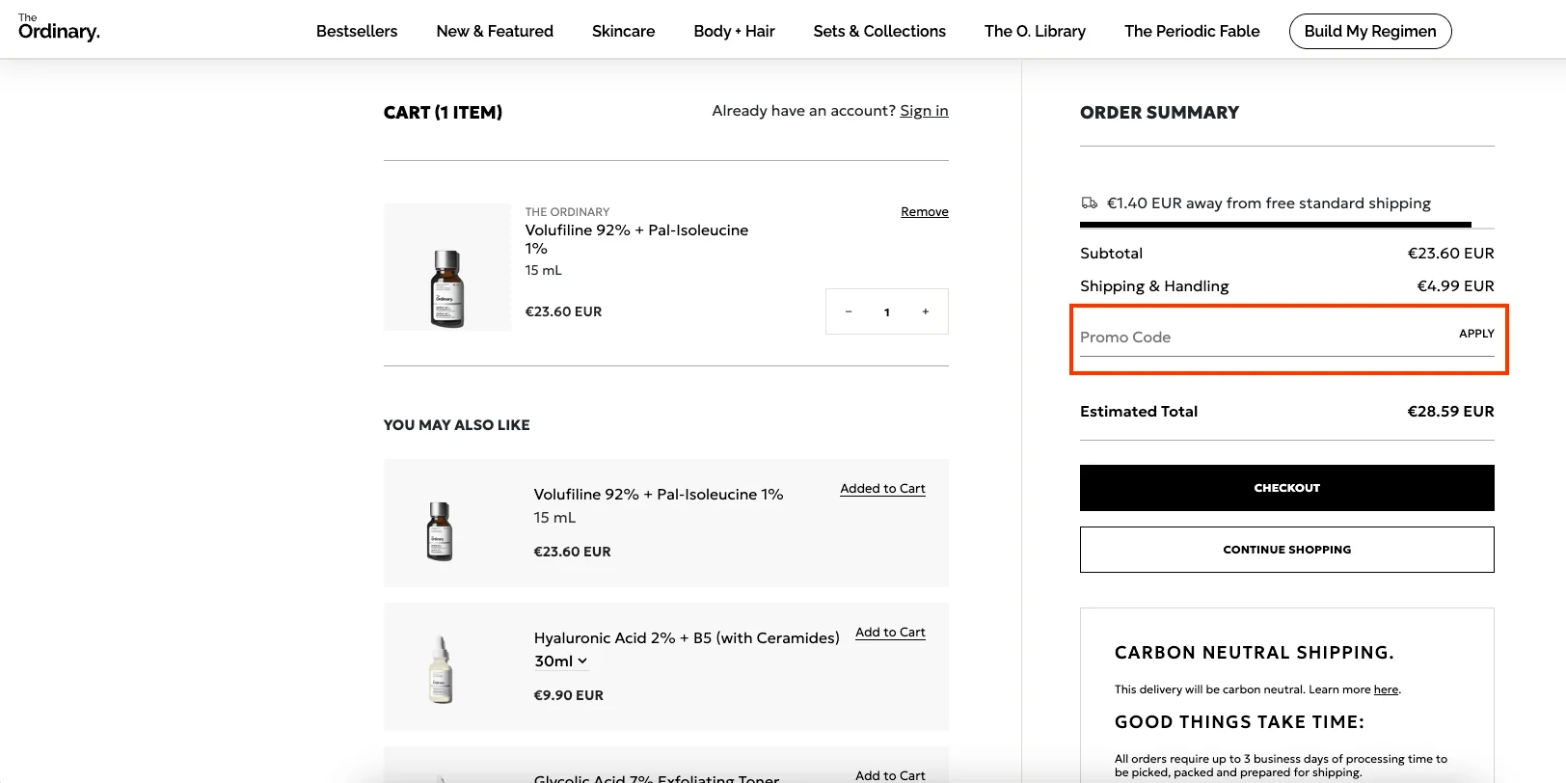Screen dimensions: 1566x783
Task: Open The O. Library menu
Action: 1035,31
